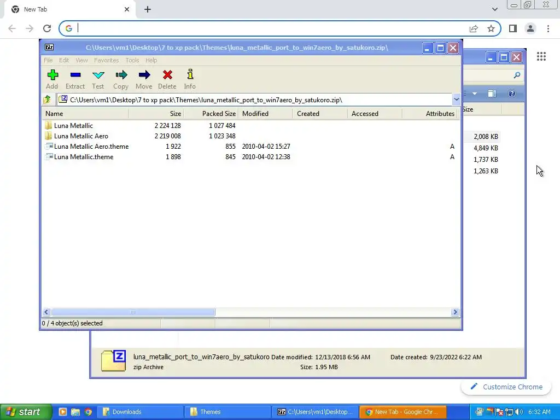Image resolution: width=560 pixels, height=420 pixels.
Task: Open the 7-Zip Edit menu
Action: (x=64, y=60)
